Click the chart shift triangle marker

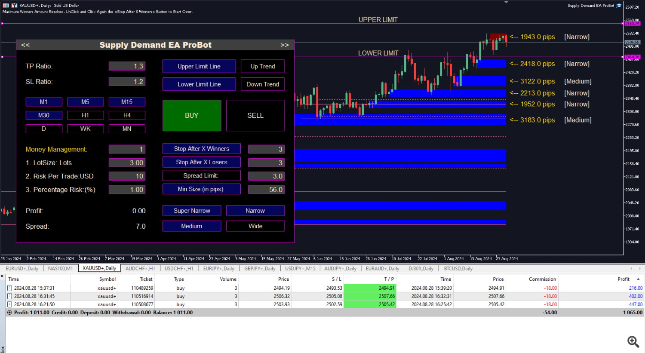[x=506, y=2]
